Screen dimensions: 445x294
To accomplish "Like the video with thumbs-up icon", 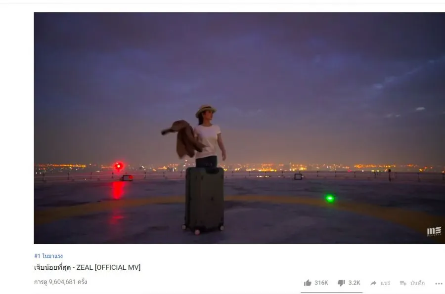I will (308, 283).
